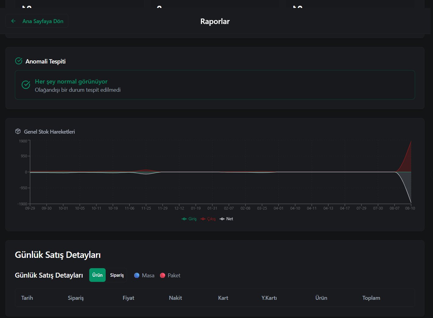This screenshot has height=318, width=433.
Task: Click the blue Masa color dot
Action: coord(137,275)
